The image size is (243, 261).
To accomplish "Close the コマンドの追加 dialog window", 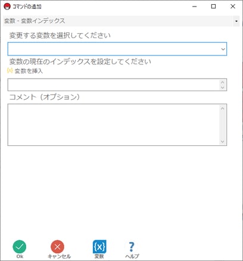I will click(x=233, y=7).
